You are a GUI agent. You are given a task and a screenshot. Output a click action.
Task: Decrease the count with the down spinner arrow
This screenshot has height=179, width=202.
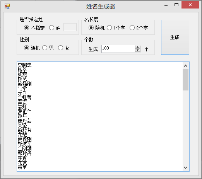138,50
